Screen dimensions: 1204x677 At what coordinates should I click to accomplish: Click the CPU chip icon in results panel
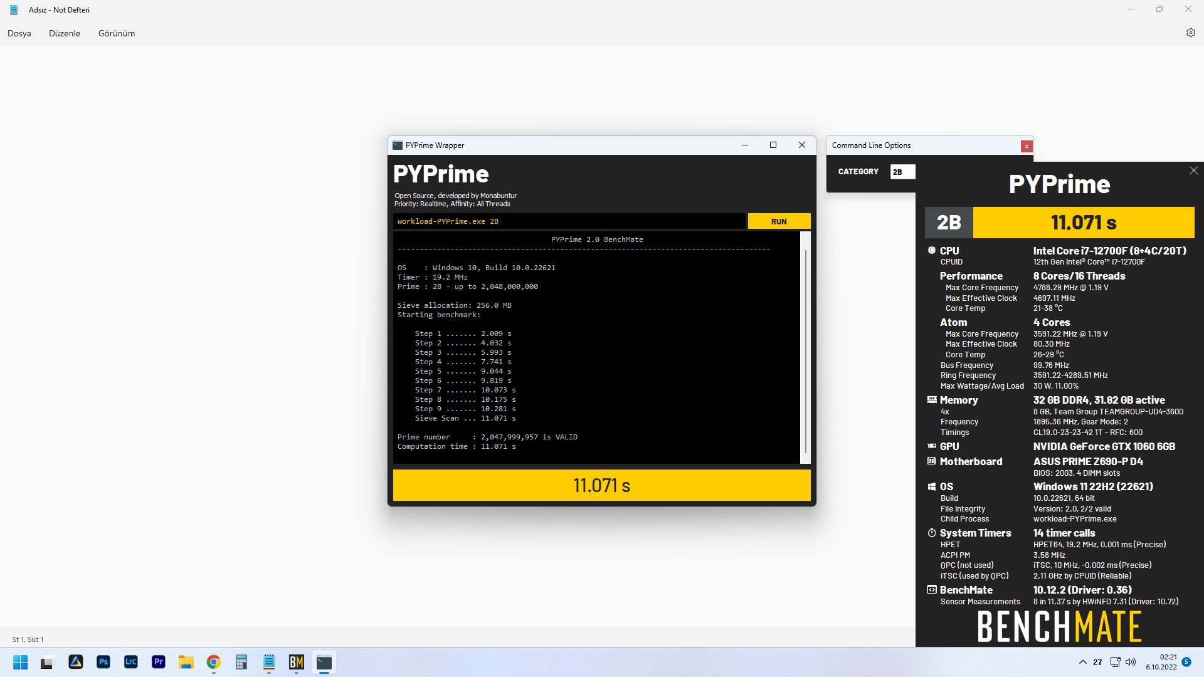tap(932, 250)
